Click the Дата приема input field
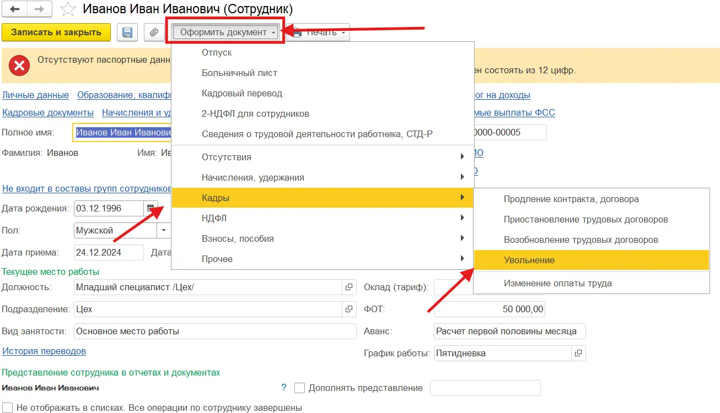The height and width of the screenshot is (413, 720). [108, 253]
